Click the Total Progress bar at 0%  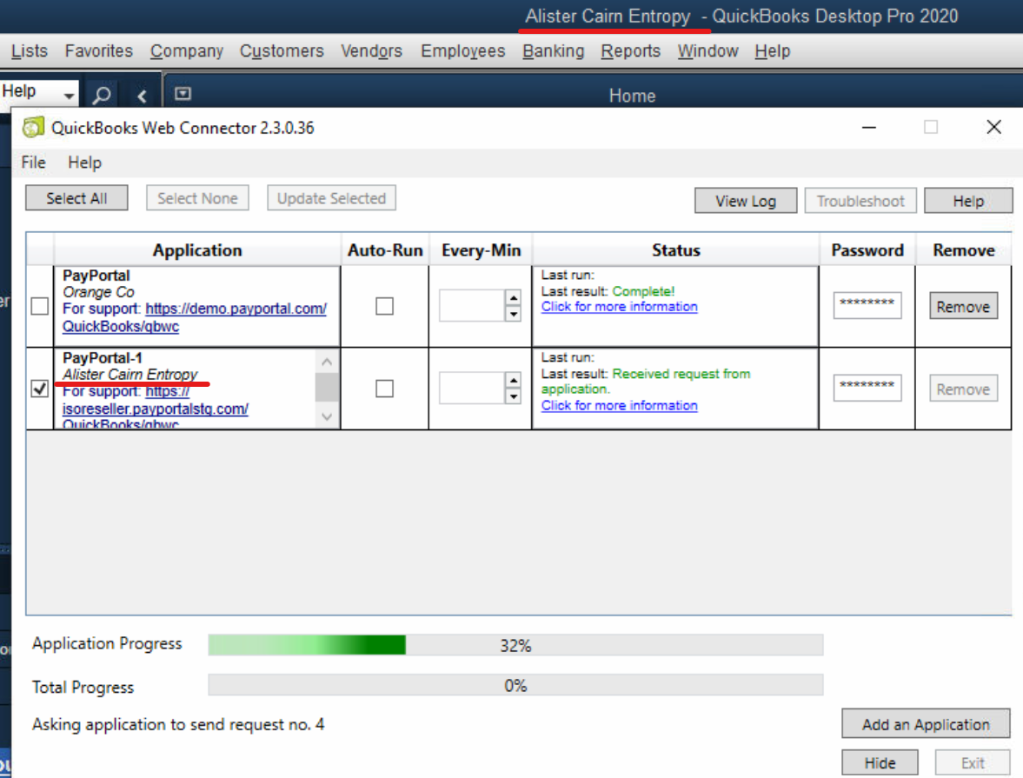coord(515,685)
